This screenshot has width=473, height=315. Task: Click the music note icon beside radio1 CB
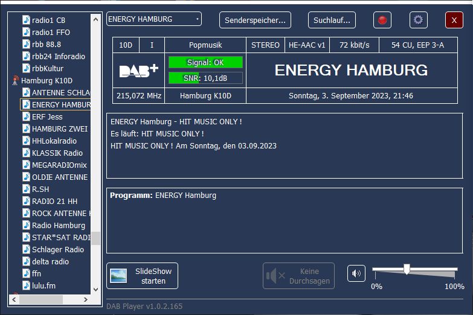pos(26,20)
